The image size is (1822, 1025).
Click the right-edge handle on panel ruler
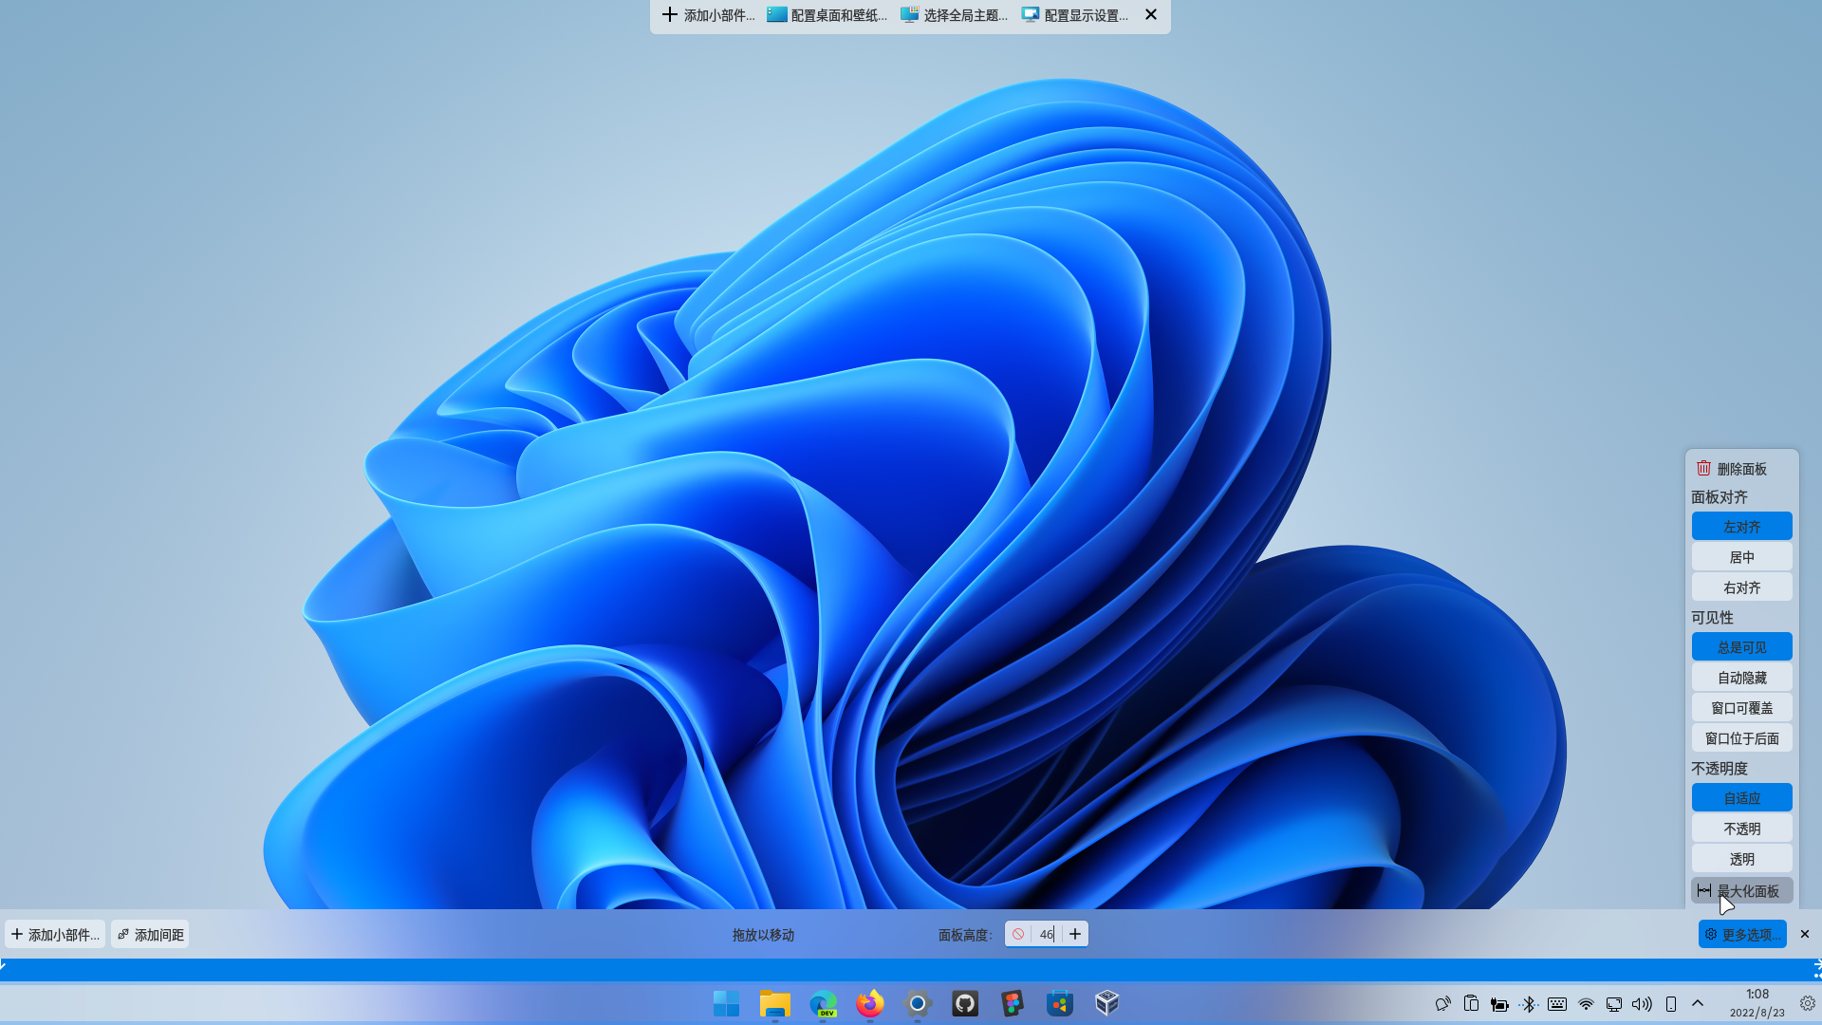click(1817, 969)
